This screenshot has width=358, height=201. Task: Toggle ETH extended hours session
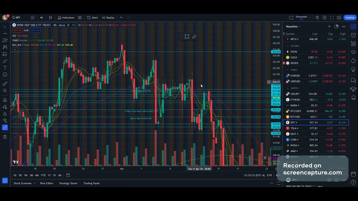[269, 175]
